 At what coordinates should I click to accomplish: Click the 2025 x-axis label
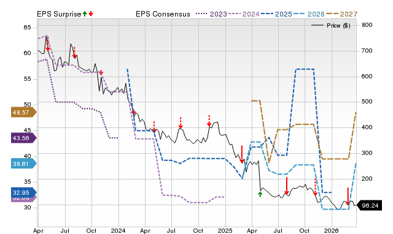click(x=225, y=230)
